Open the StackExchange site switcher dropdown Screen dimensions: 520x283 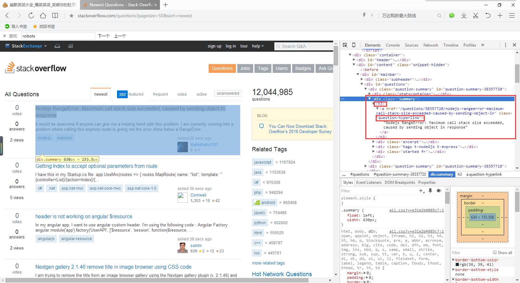coord(26,46)
